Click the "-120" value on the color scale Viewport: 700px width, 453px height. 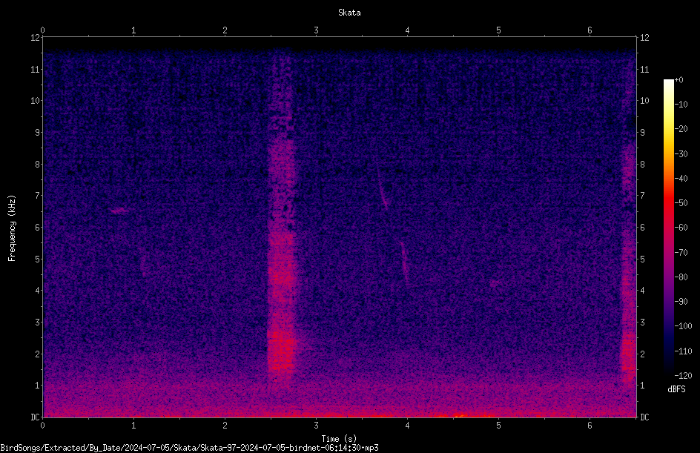[x=683, y=376]
